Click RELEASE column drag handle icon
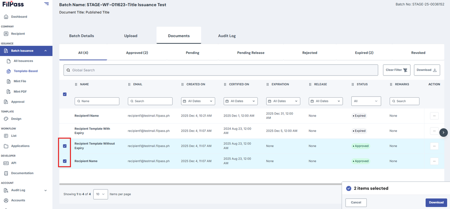450x209 pixels. tap(310, 84)
